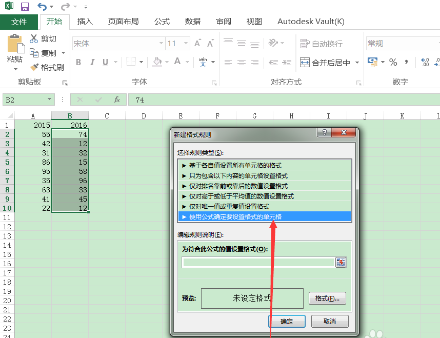The width and height of the screenshot is (440, 338).
Task: Select rule 仅对唯一值或重复值设置格式
Action: (x=265, y=206)
